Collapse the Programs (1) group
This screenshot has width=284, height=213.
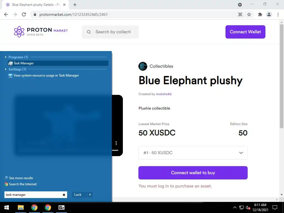(x=6, y=57)
